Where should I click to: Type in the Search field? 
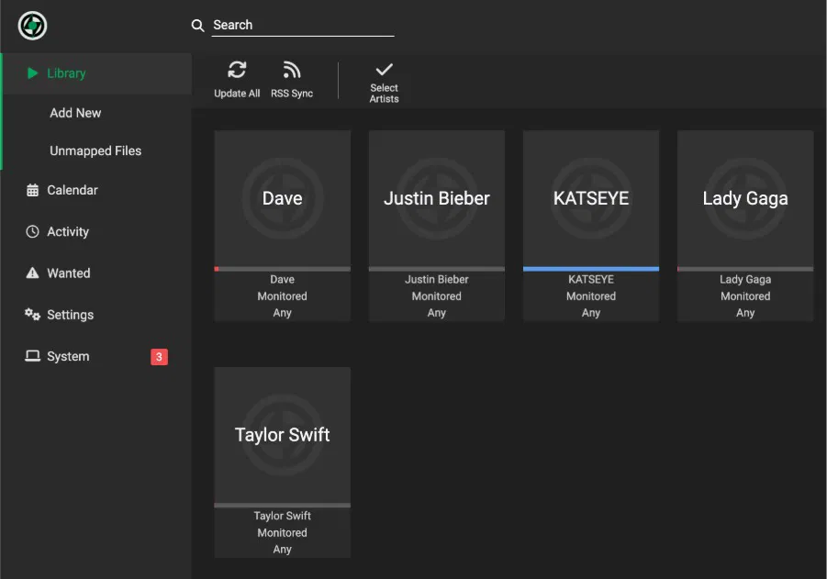(303, 26)
